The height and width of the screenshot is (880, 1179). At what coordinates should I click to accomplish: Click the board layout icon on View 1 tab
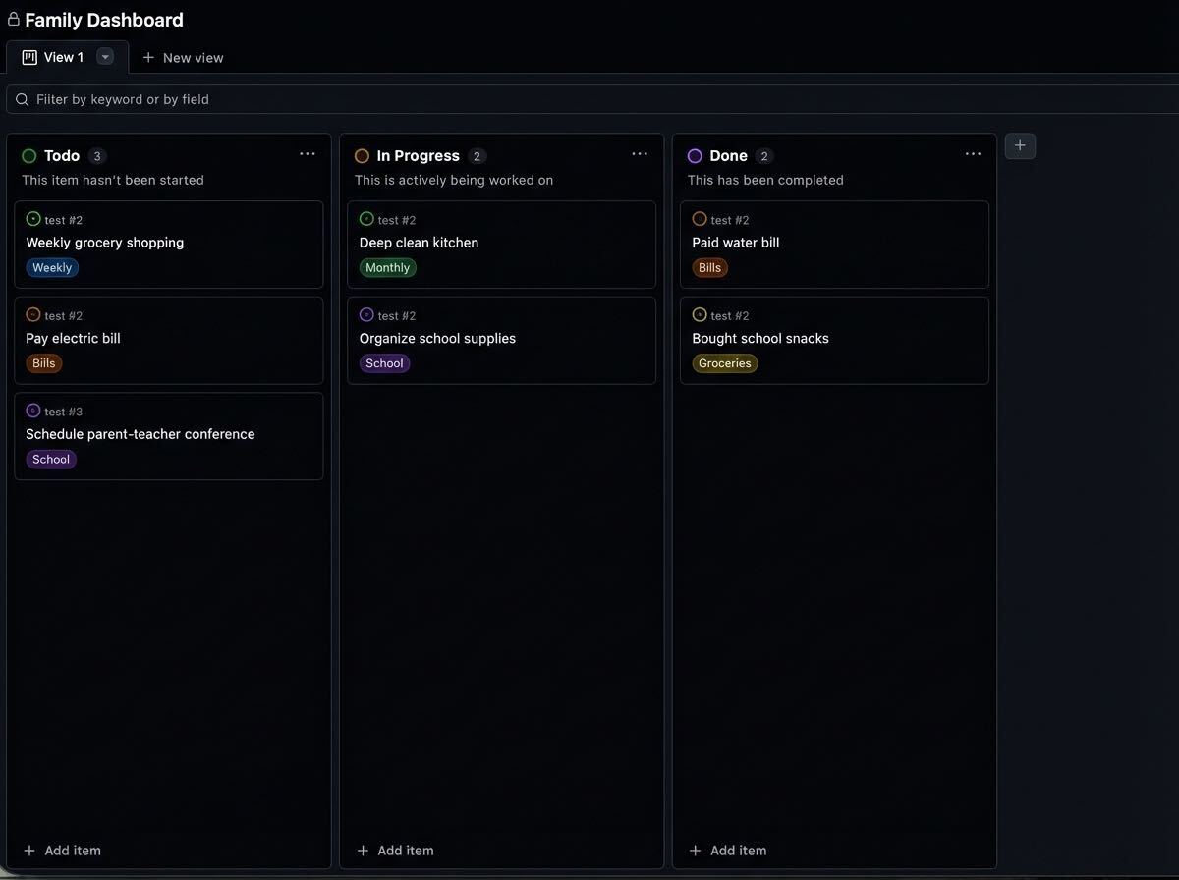[28, 57]
